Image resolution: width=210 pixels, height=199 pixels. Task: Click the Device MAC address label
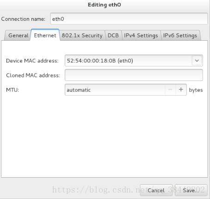[32, 61]
